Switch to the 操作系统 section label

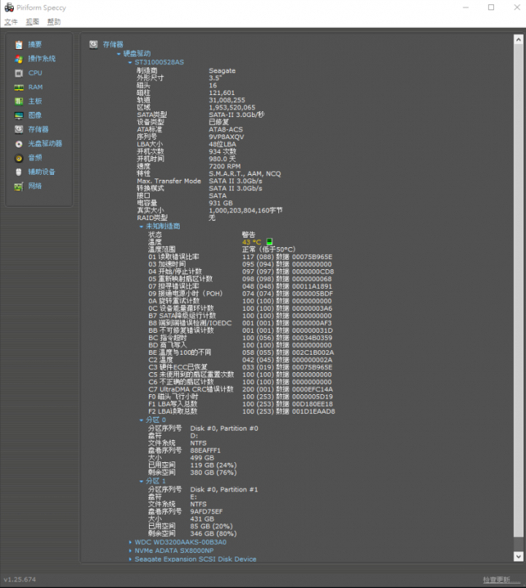click(42, 59)
